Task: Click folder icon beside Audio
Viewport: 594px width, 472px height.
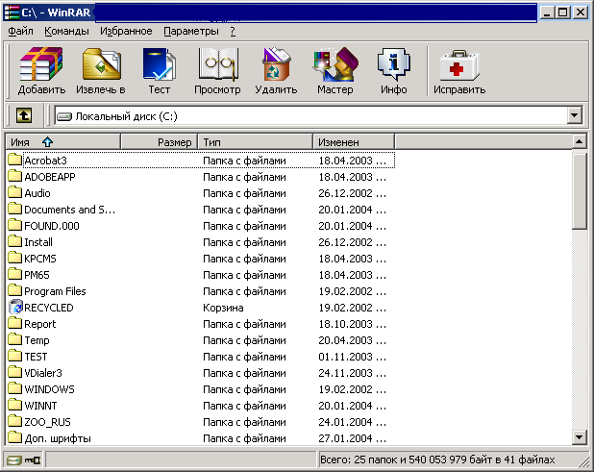Action: pos(14,192)
